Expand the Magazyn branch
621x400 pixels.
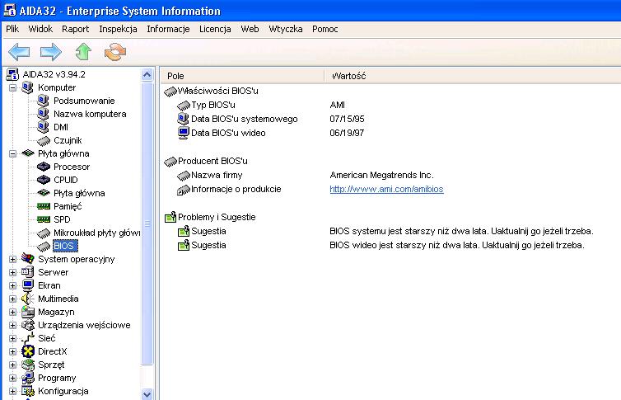coord(12,312)
